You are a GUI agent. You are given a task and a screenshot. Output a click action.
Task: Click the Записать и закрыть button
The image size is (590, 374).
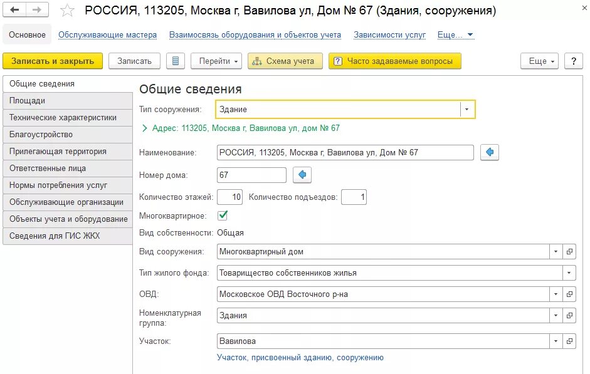tap(53, 61)
